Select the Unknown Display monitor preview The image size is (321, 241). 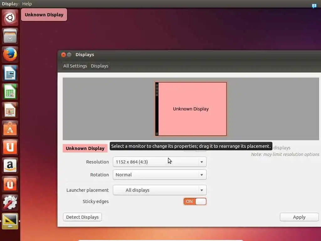click(191, 109)
